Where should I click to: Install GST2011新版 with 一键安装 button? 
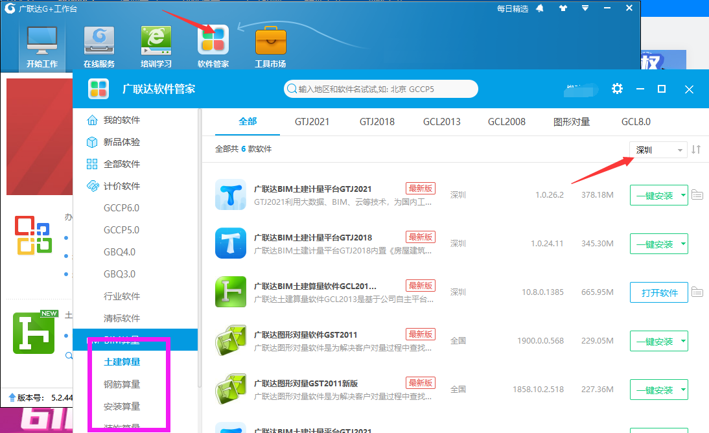[x=655, y=390]
